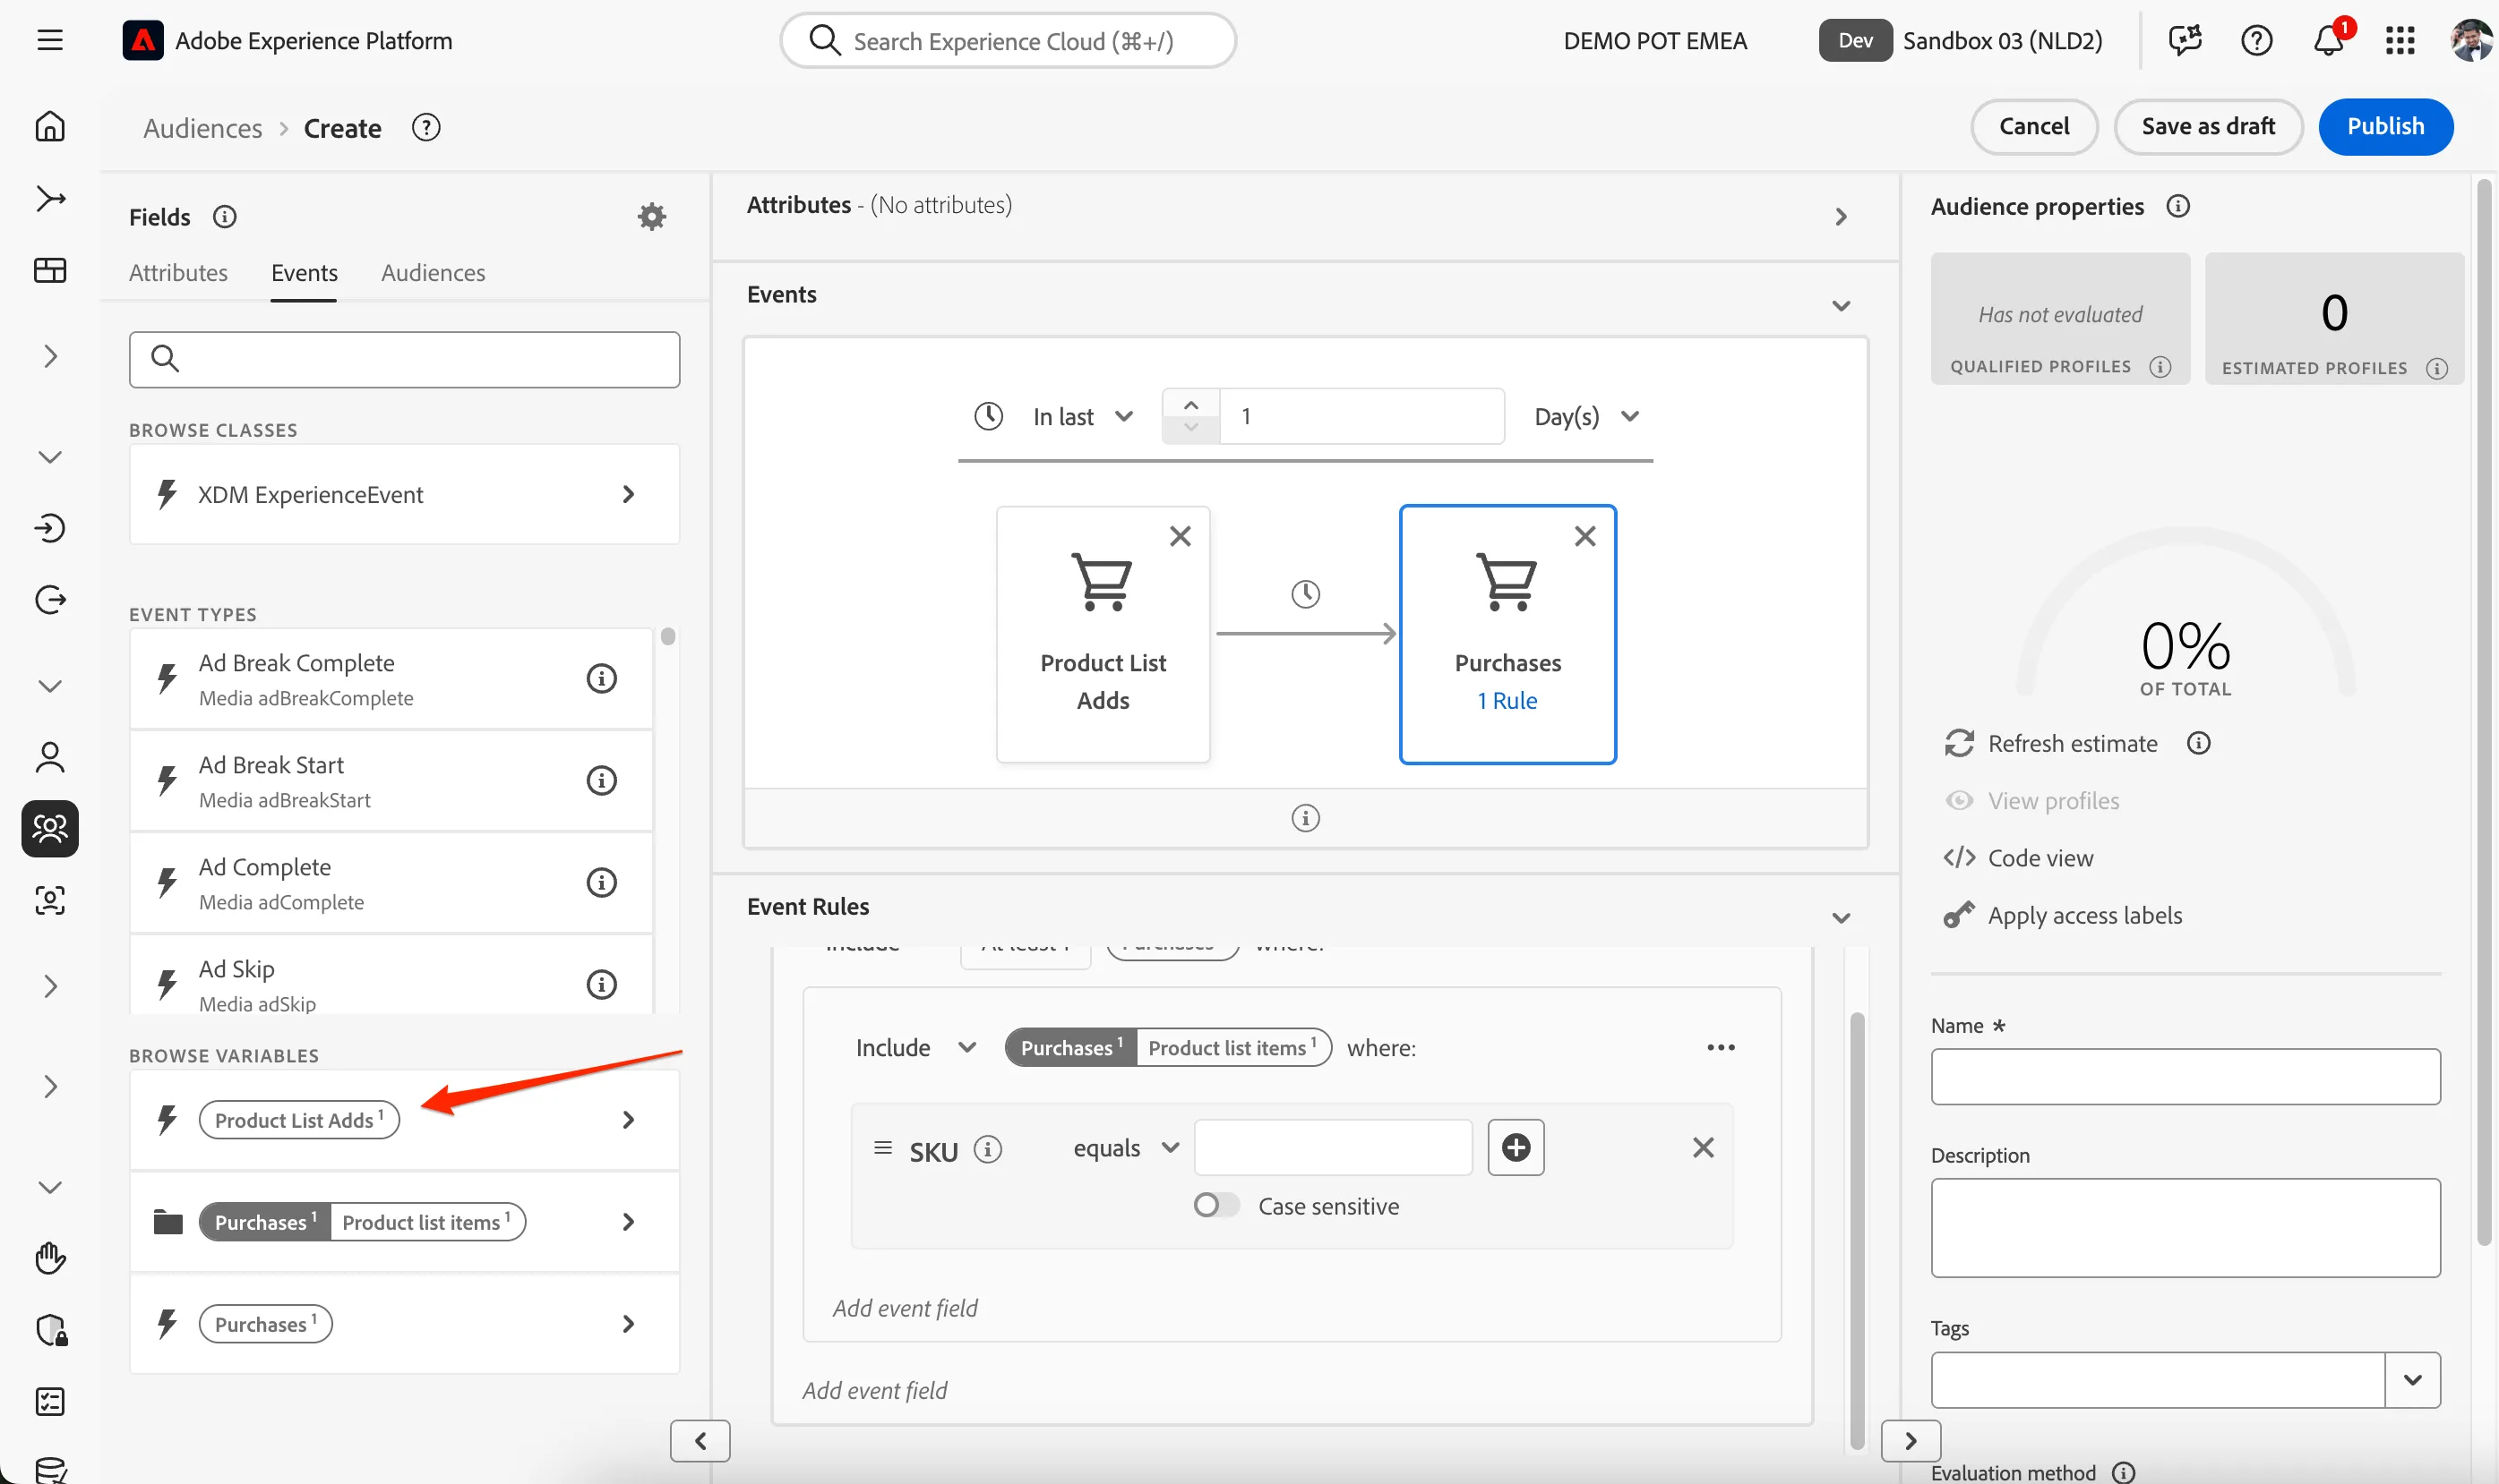Go to Home in left sidebar
This screenshot has height=1484, width=2499.
[50, 126]
